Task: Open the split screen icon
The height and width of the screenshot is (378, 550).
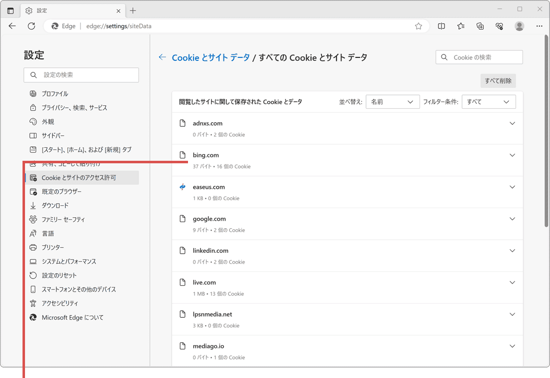Action: (441, 26)
